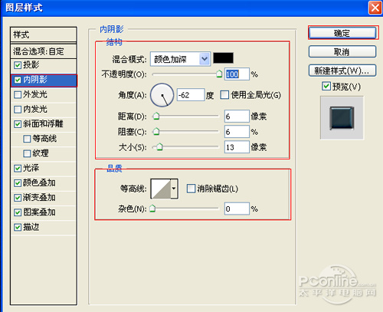Select the 图案叠加 style row label
The width and height of the screenshot is (383, 312).
39,212
